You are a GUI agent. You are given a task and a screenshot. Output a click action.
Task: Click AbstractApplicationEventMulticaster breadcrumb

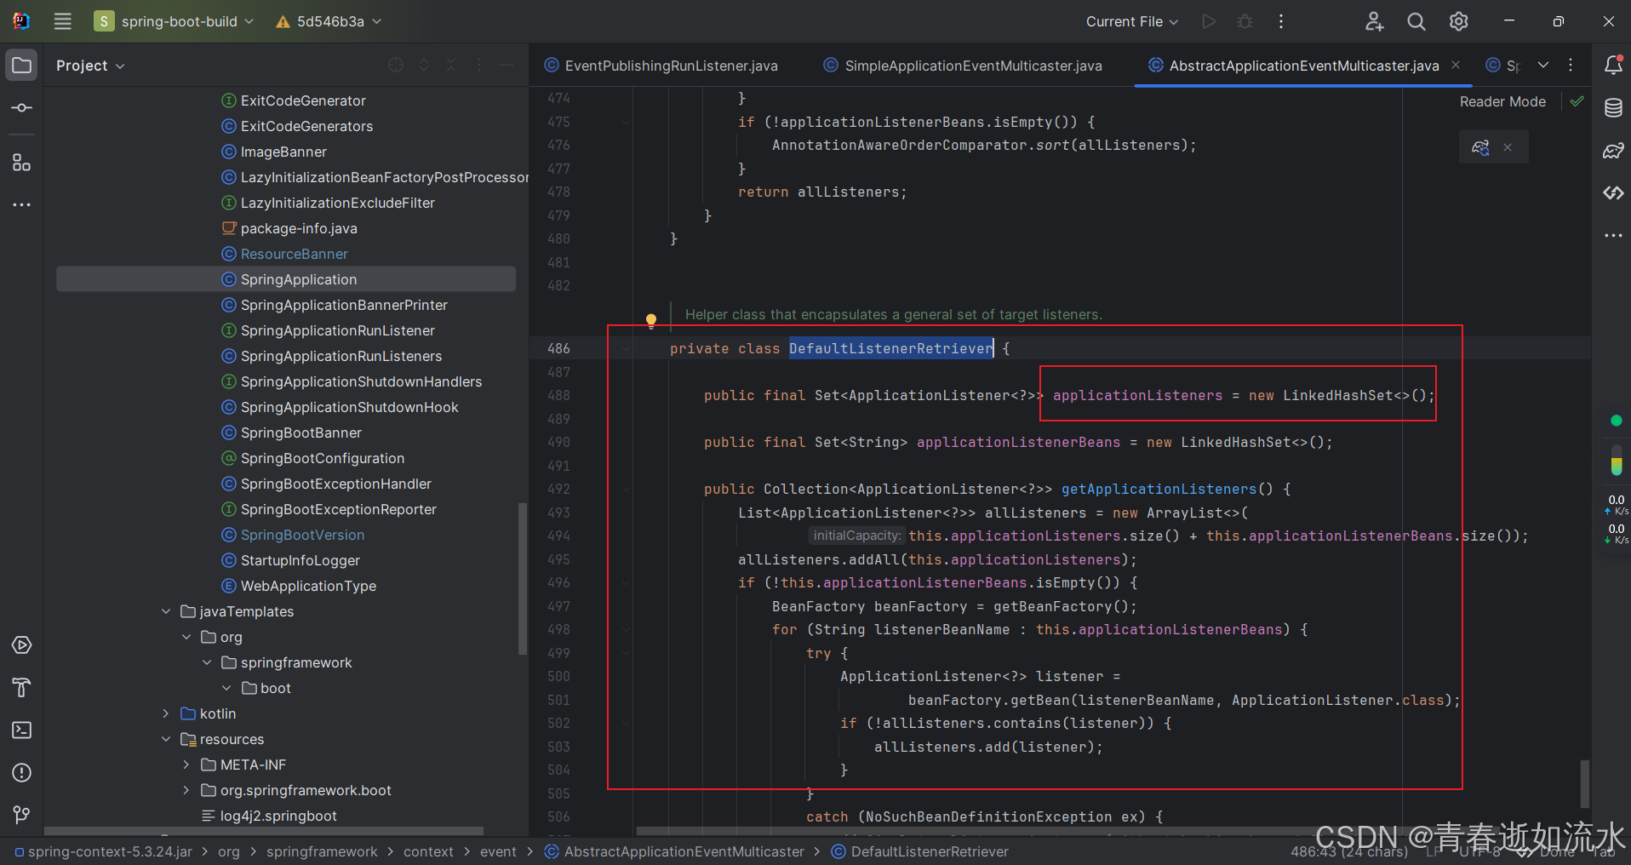(674, 851)
